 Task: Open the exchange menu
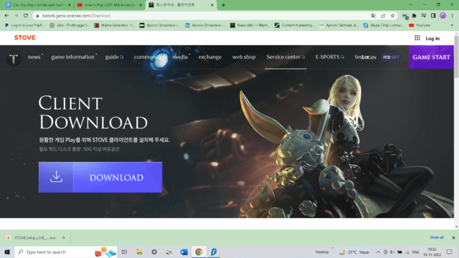click(x=210, y=57)
